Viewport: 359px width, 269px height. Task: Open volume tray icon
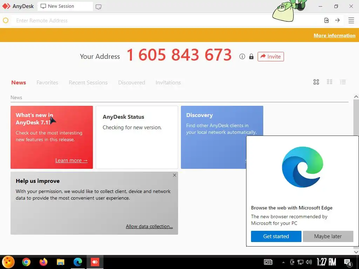(309, 262)
